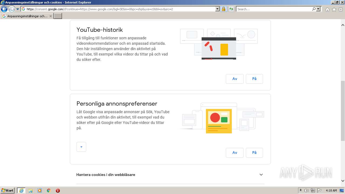This screenshot has height=194, width=345.
Task: Open the Windows Start menu
Action: click(x=8, y=190)
